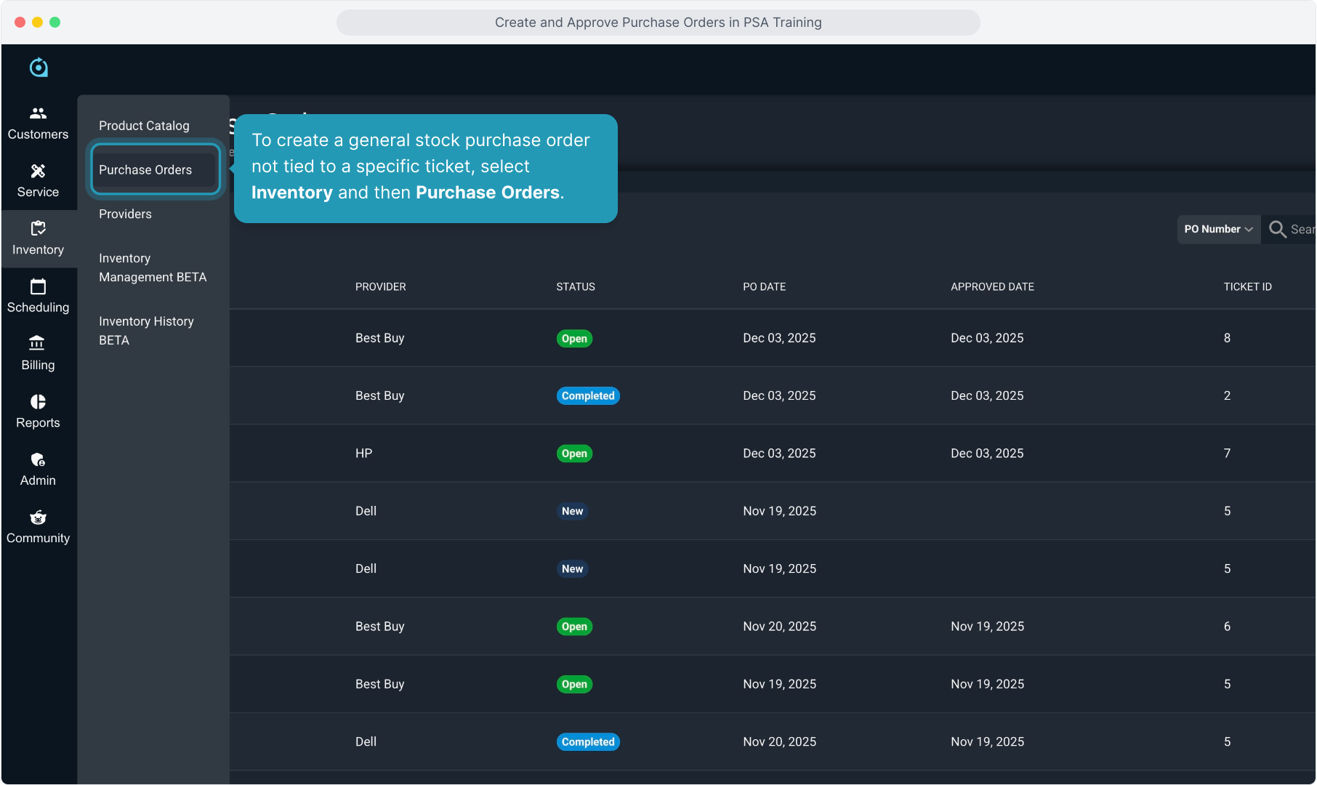
Task: Click the app logo icon at top left
Action: click(x=39, y=68)
